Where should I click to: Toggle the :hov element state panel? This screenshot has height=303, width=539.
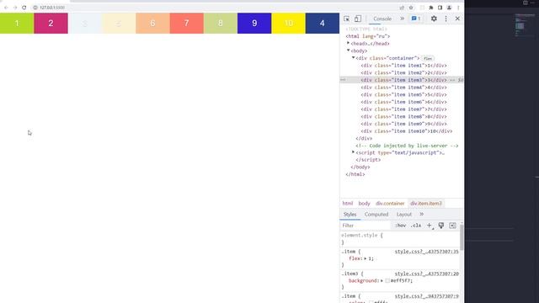401,226
